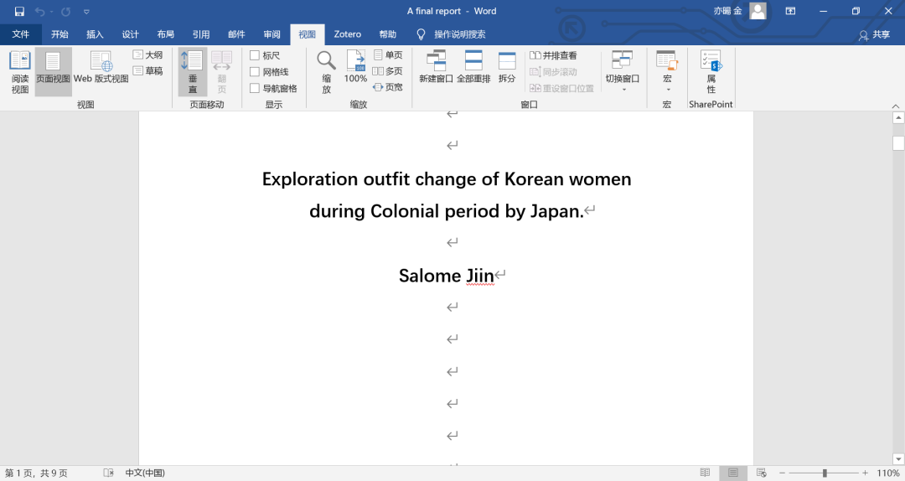905x481 pixels.
Task: Switch to the 插入 (Insert) tab
Action: [x=95, y=34]
